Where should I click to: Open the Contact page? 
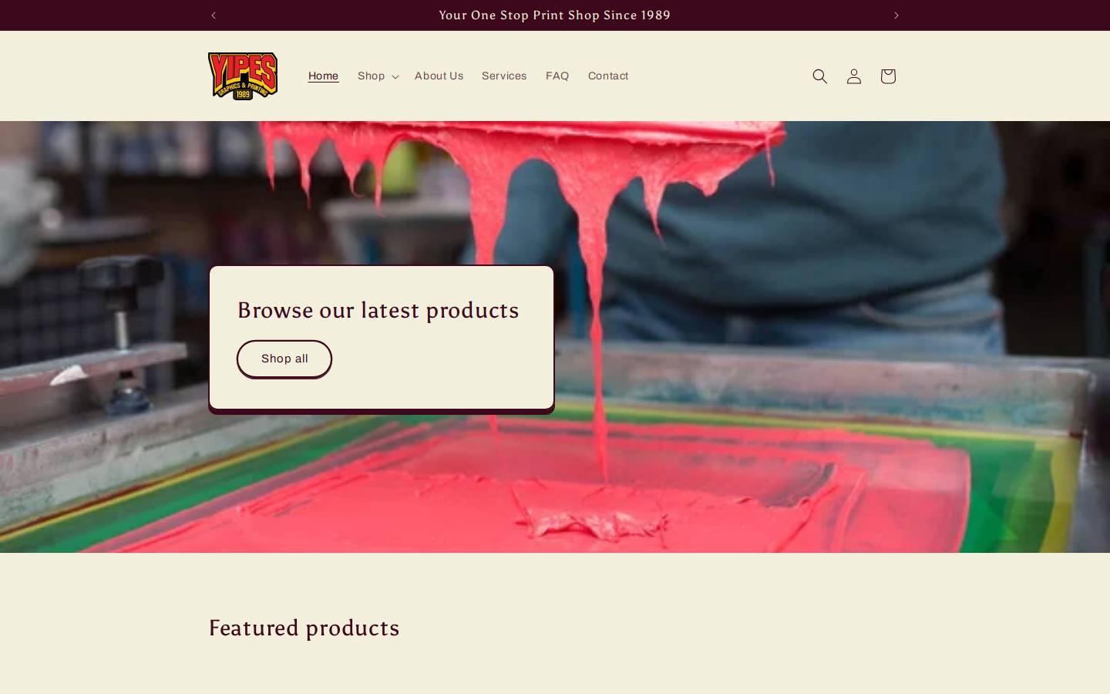click(608, 76)
